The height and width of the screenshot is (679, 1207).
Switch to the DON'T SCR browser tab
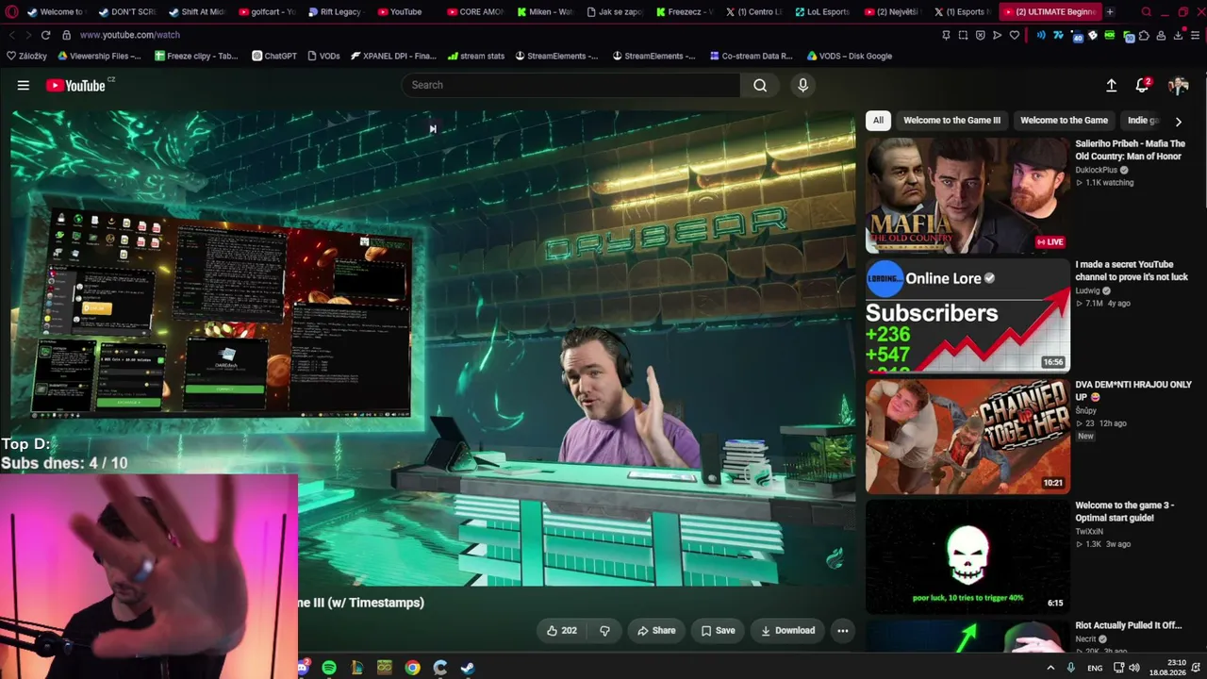click(x=125, y=12)
